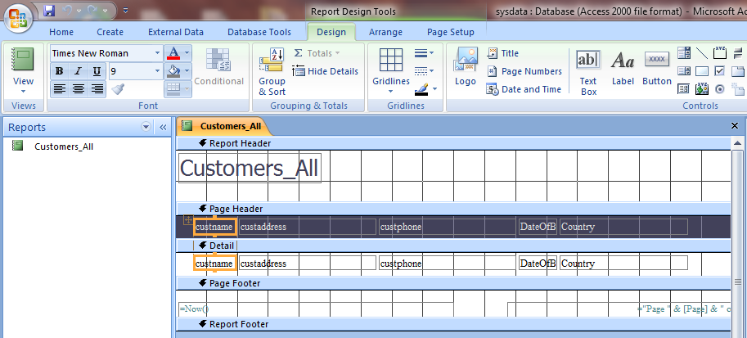This screenshot has height=338, width=747.
Task: Toggle Underline formatting
Action: [97, 71]
